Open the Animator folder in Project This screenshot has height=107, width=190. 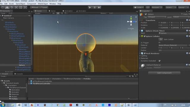15,92
